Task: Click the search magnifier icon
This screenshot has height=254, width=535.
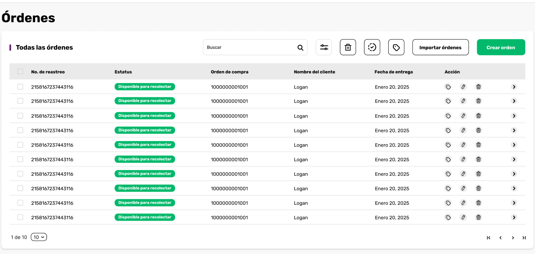Action: point(300,47)
